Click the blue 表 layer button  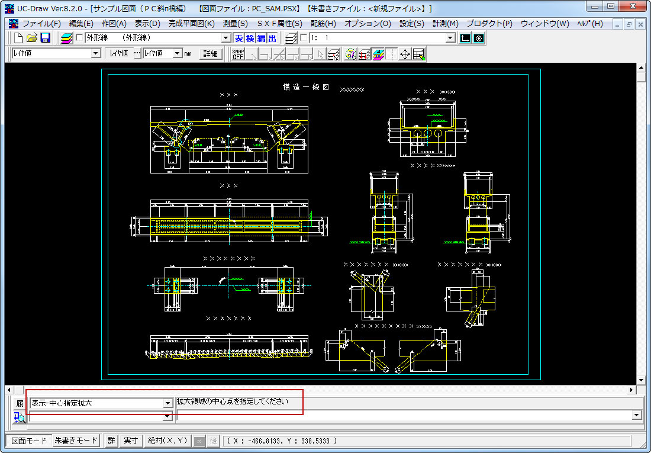[239, 38]
